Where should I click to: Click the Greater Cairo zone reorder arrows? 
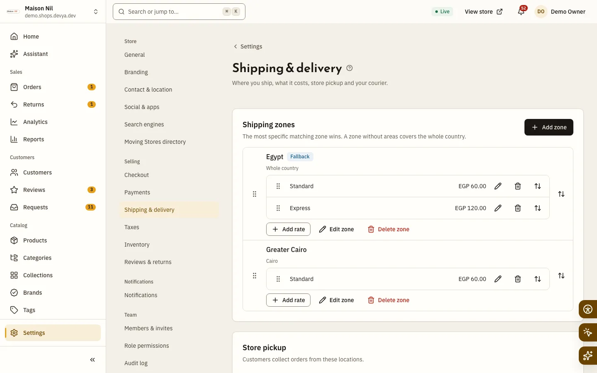[x=561, y=276]
